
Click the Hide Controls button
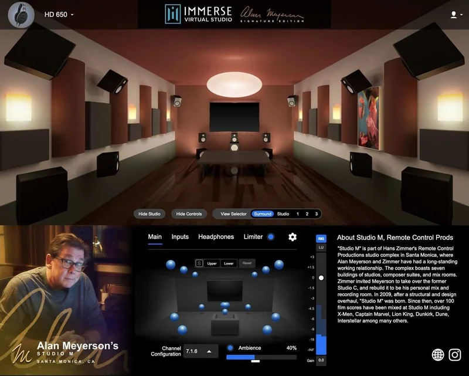coord(189,214)
